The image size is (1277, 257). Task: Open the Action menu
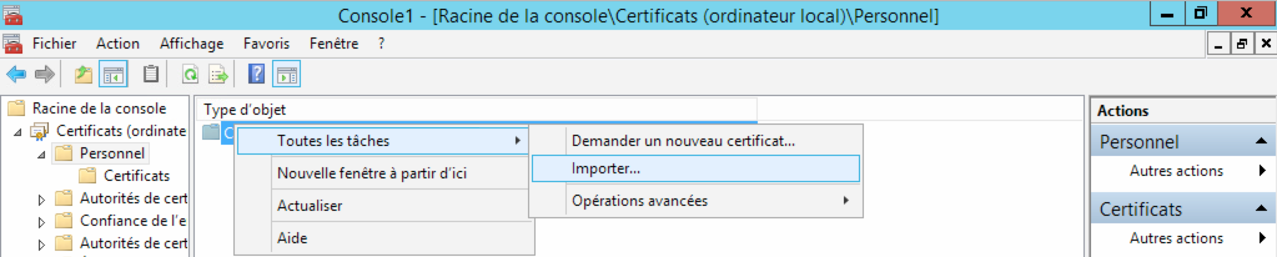pos(118,44)
